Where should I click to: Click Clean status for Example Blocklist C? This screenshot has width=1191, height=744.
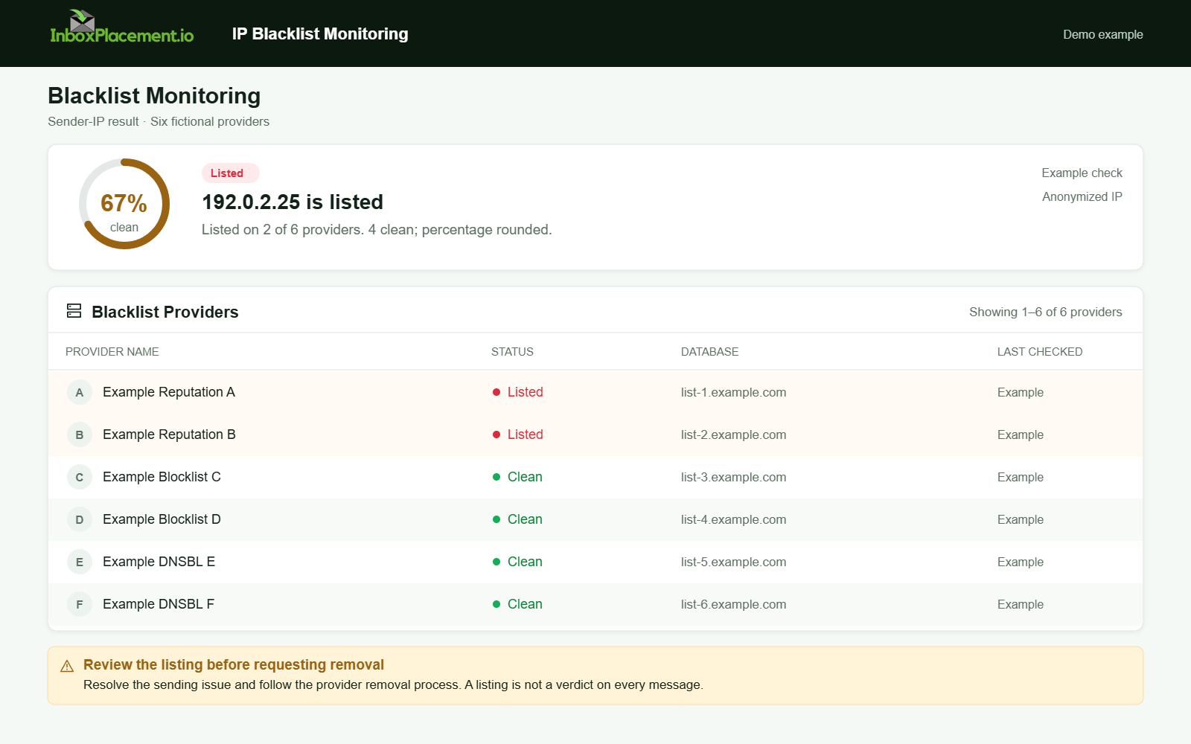click(x=517, y=477)
